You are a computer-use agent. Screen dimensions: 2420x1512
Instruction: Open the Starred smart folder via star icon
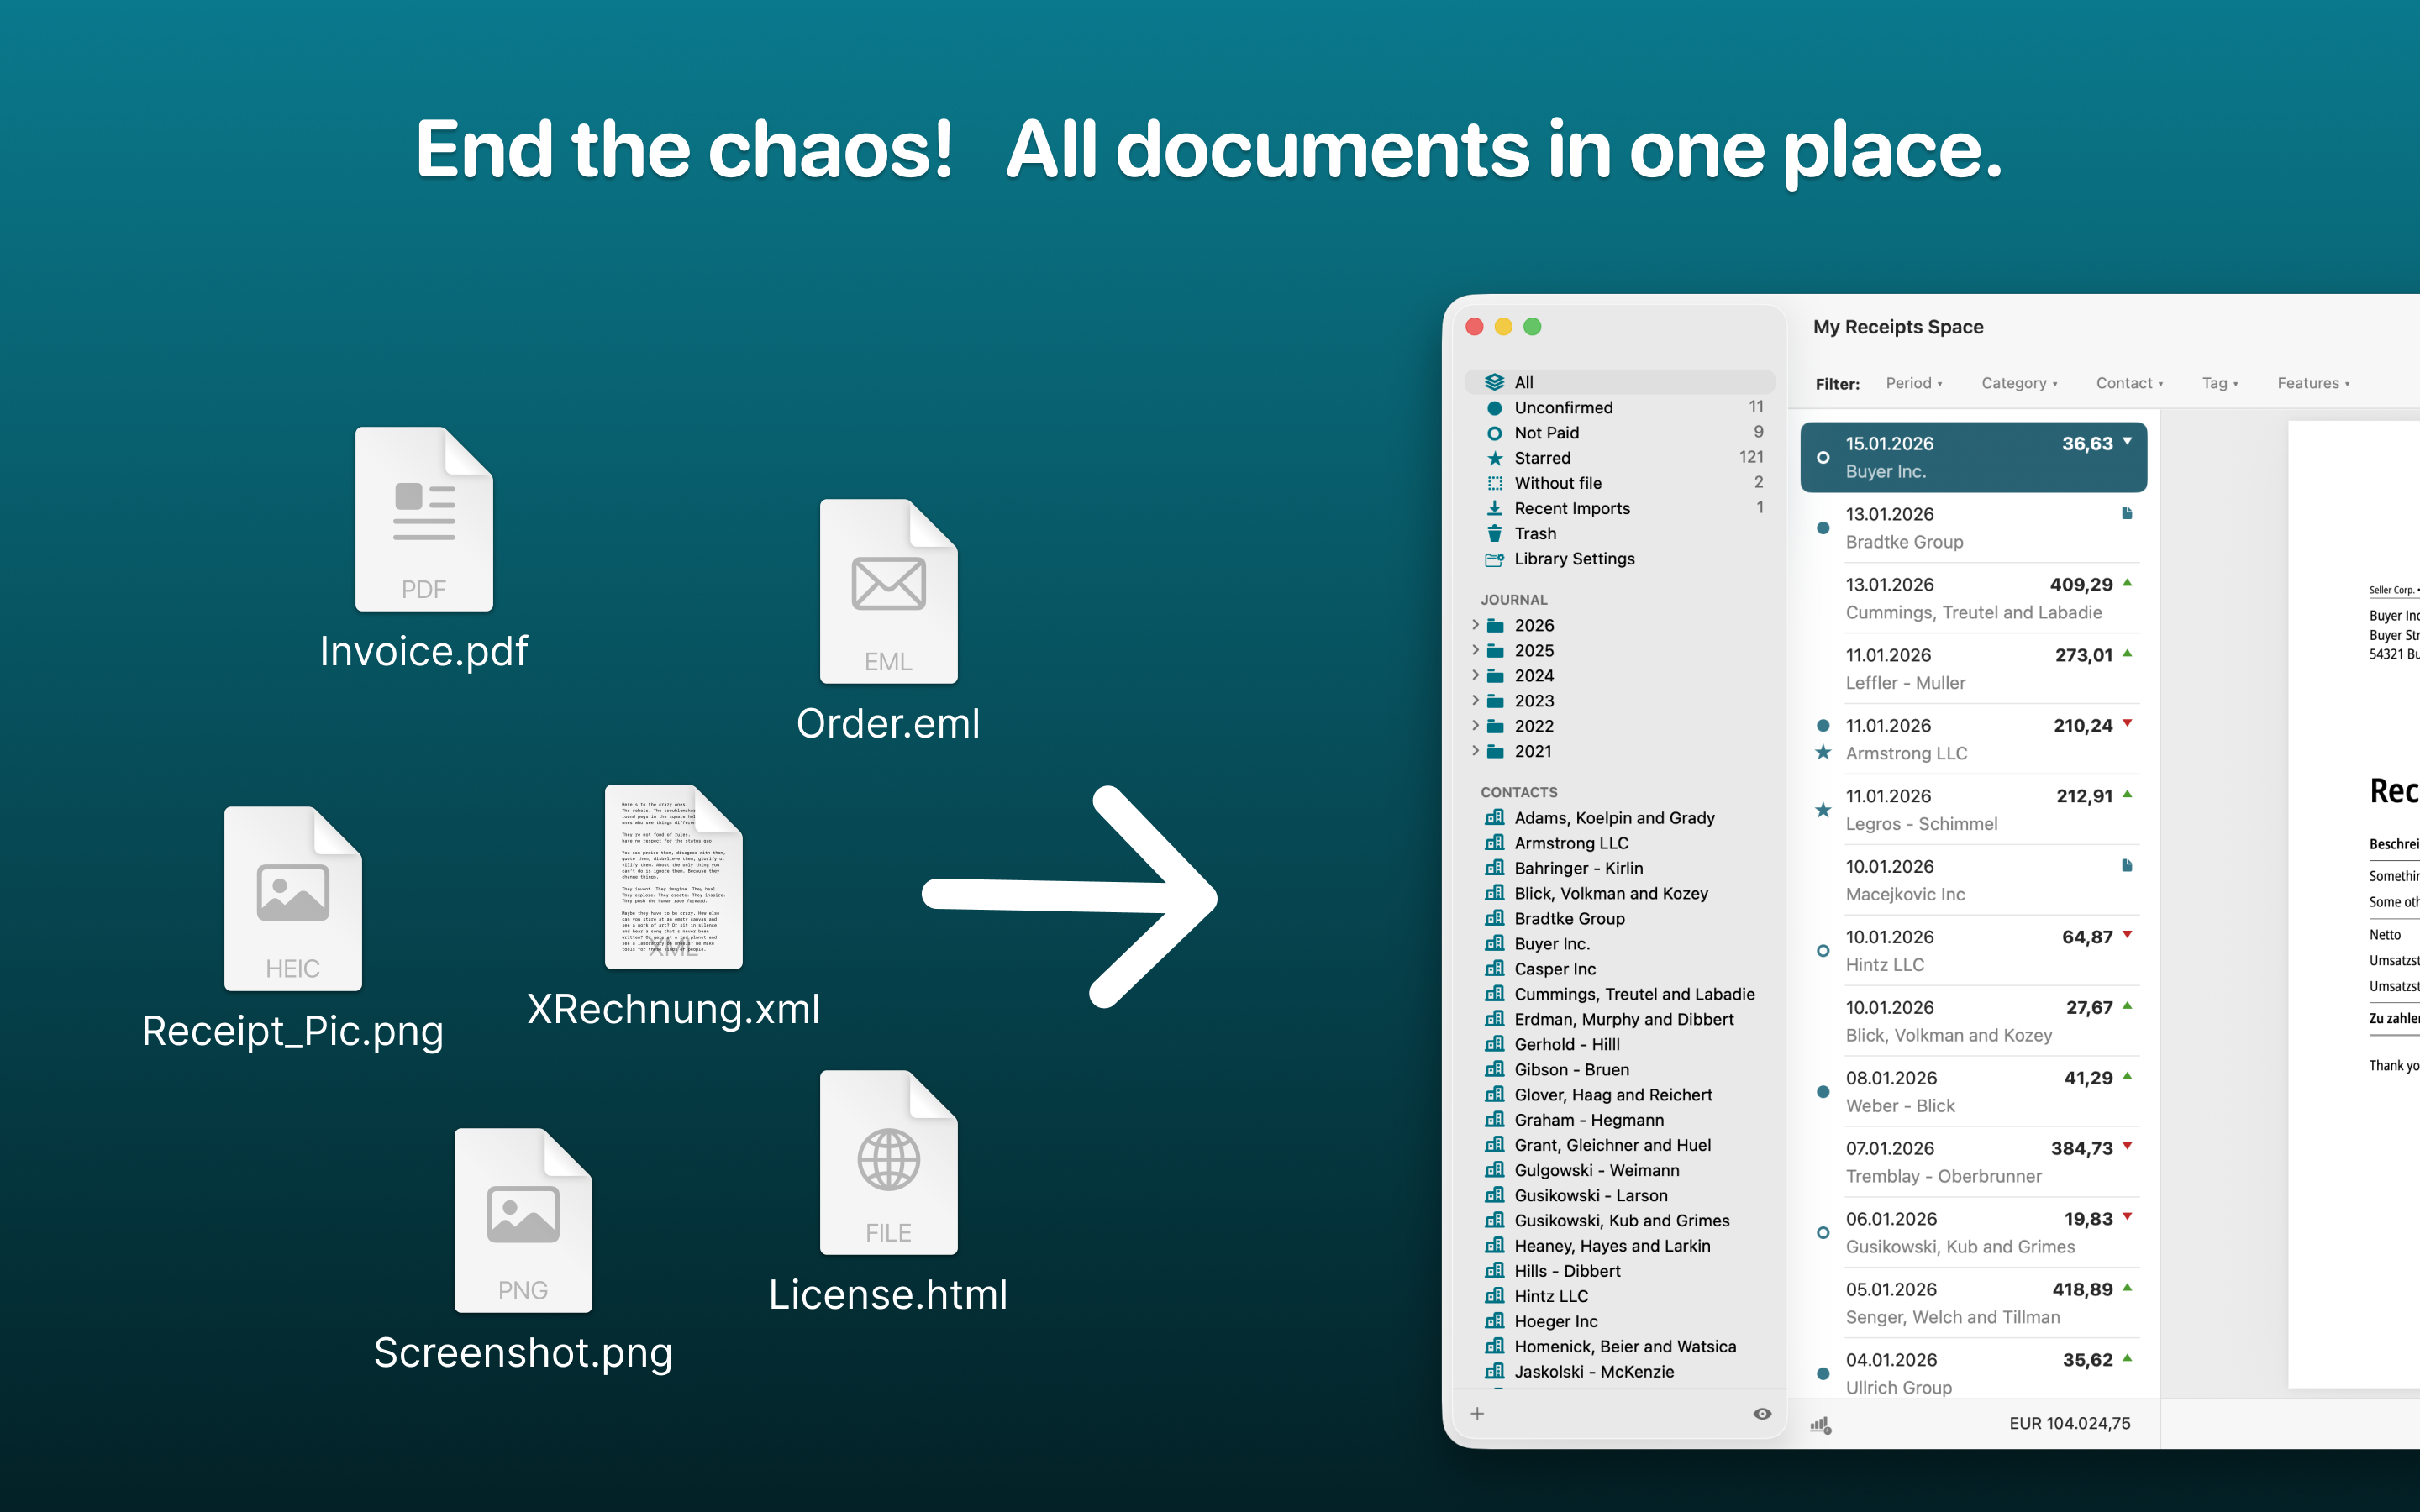tap(1494, 458)
